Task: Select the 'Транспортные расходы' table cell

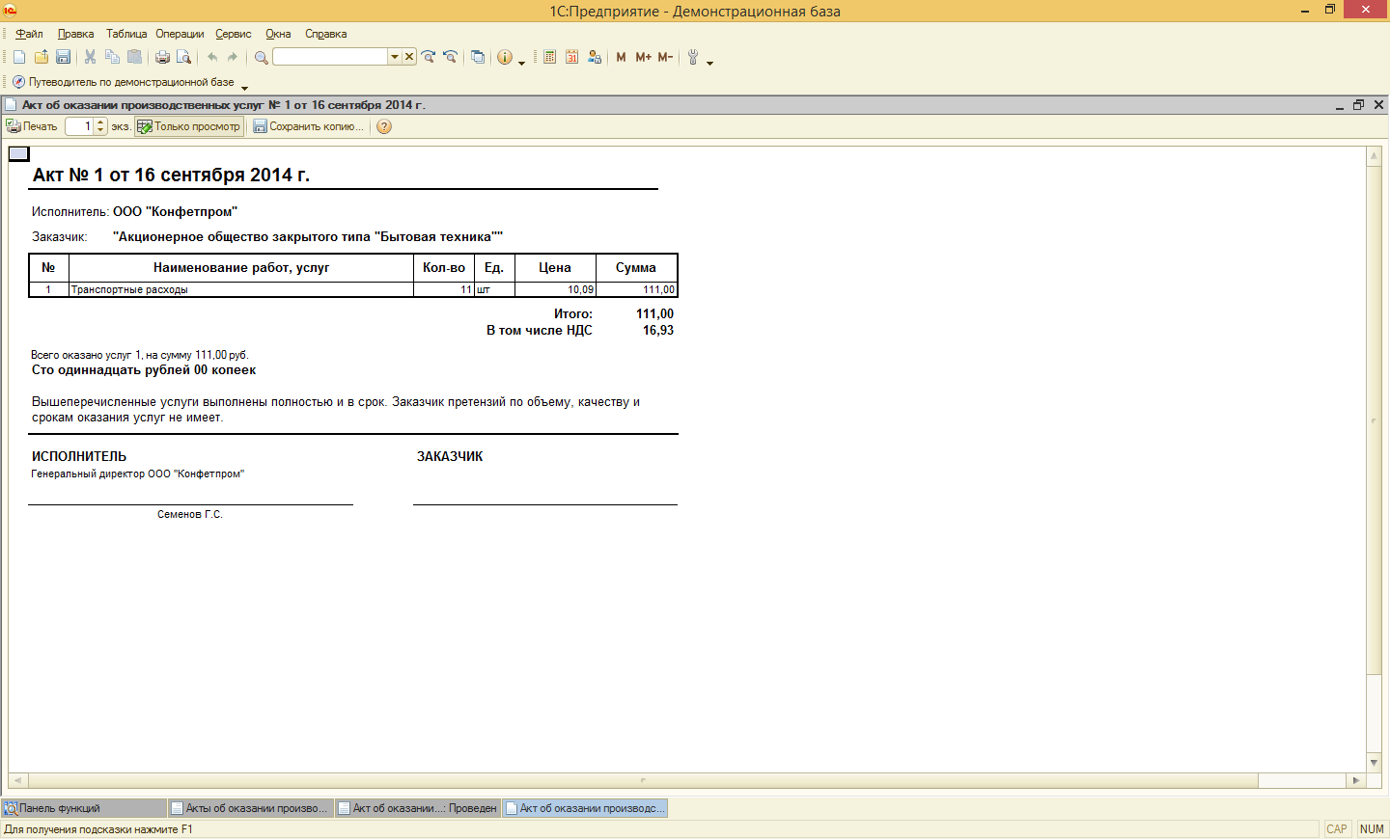Action: [x=241, y=289]
